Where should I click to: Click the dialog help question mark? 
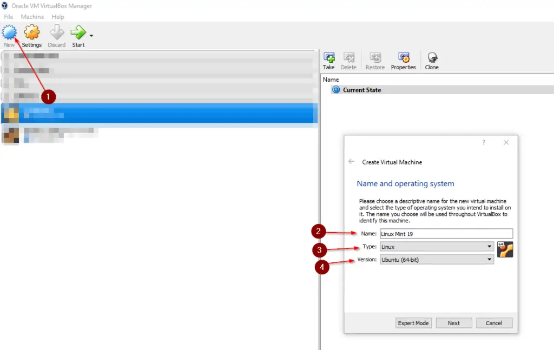pyautogui.click(x=484, y=142)
